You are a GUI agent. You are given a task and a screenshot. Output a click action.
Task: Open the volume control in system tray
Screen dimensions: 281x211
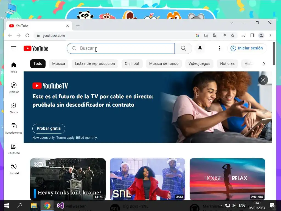coord(234,206)
